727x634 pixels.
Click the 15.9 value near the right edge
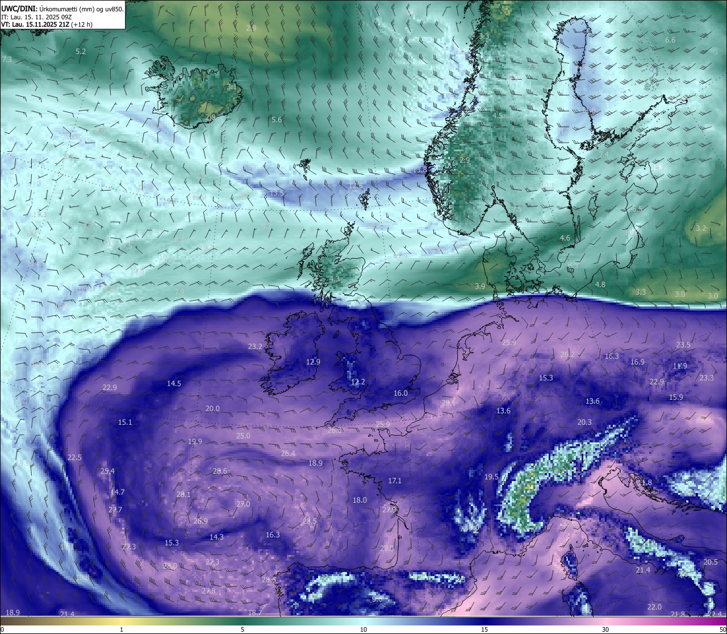[676, 397]
